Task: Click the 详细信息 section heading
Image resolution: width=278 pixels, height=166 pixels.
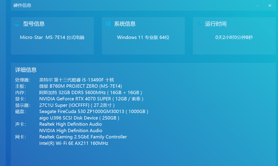Action: click(26, 70)
